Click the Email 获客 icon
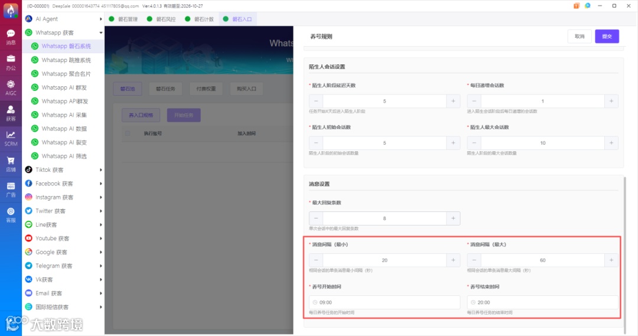This screenshot has height=336, width=638. pyautogui.click(x=28, y=293)
